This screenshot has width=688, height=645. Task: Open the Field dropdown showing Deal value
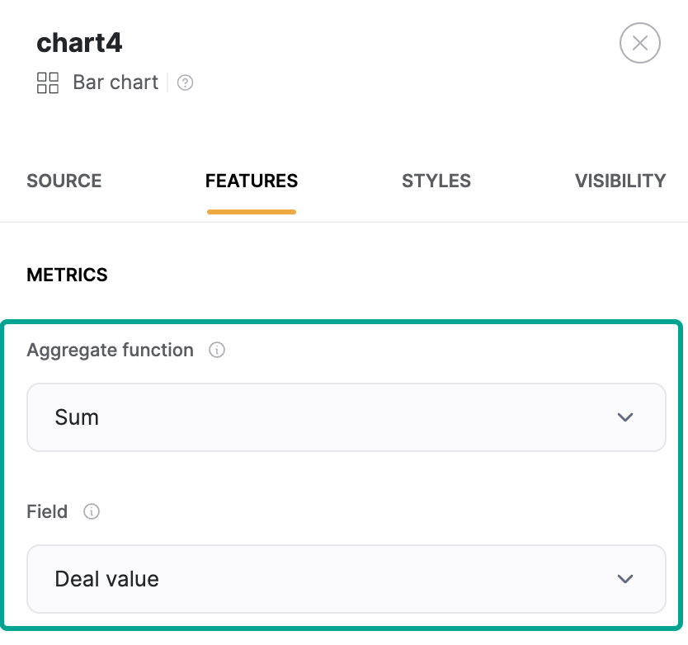coord(346,579)
